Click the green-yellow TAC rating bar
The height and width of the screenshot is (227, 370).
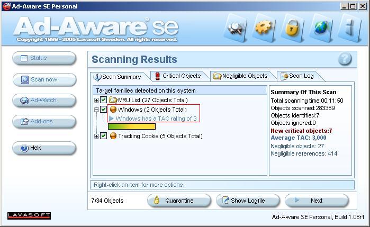point(132,126)
